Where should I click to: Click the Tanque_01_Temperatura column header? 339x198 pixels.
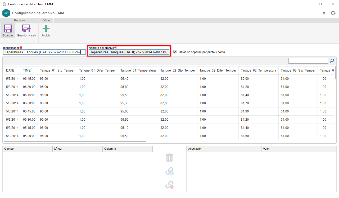coord(138,70)
